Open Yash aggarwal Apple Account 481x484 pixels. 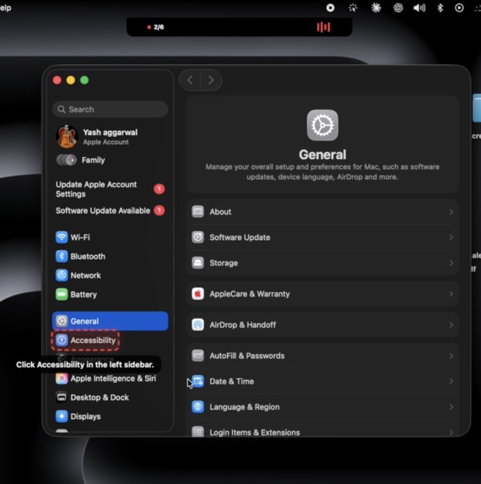pyautogui.click(x=110, y=137)
